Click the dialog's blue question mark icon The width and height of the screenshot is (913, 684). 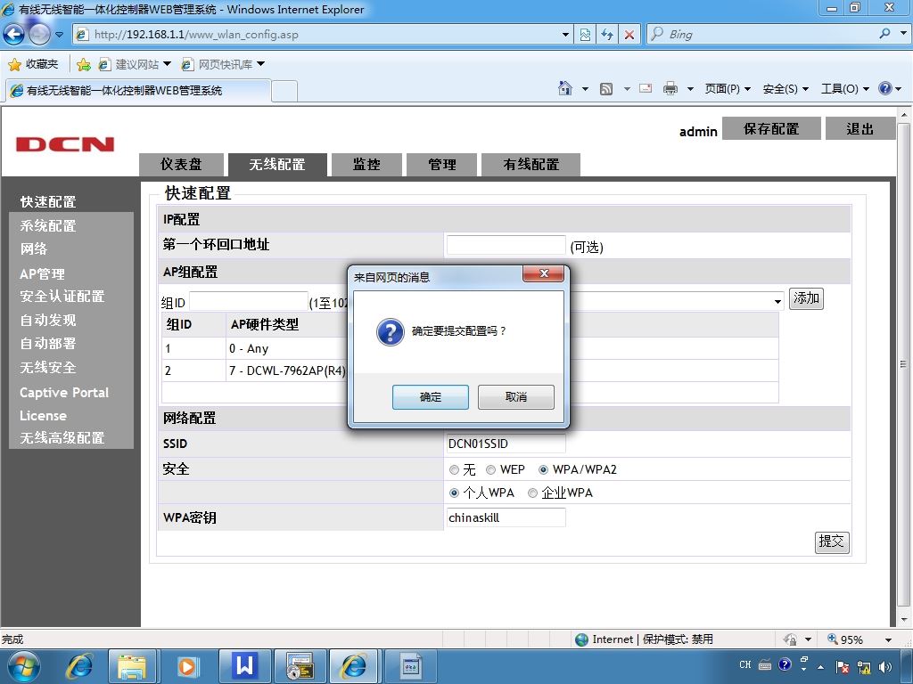[391, 332]
